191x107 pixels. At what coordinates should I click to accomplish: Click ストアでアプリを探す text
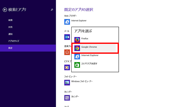pyautogui.click(x=89, y=64)
